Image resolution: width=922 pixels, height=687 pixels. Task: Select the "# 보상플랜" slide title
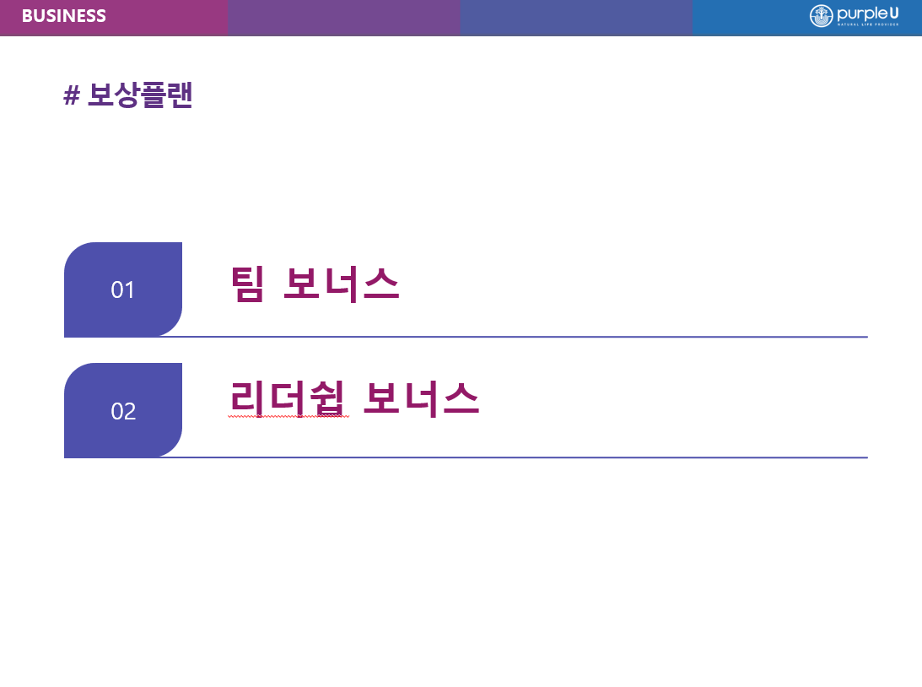pos(128,95)
